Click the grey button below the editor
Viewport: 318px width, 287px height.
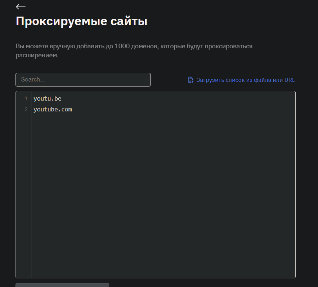pyautogui.click(x=62, y=285)
